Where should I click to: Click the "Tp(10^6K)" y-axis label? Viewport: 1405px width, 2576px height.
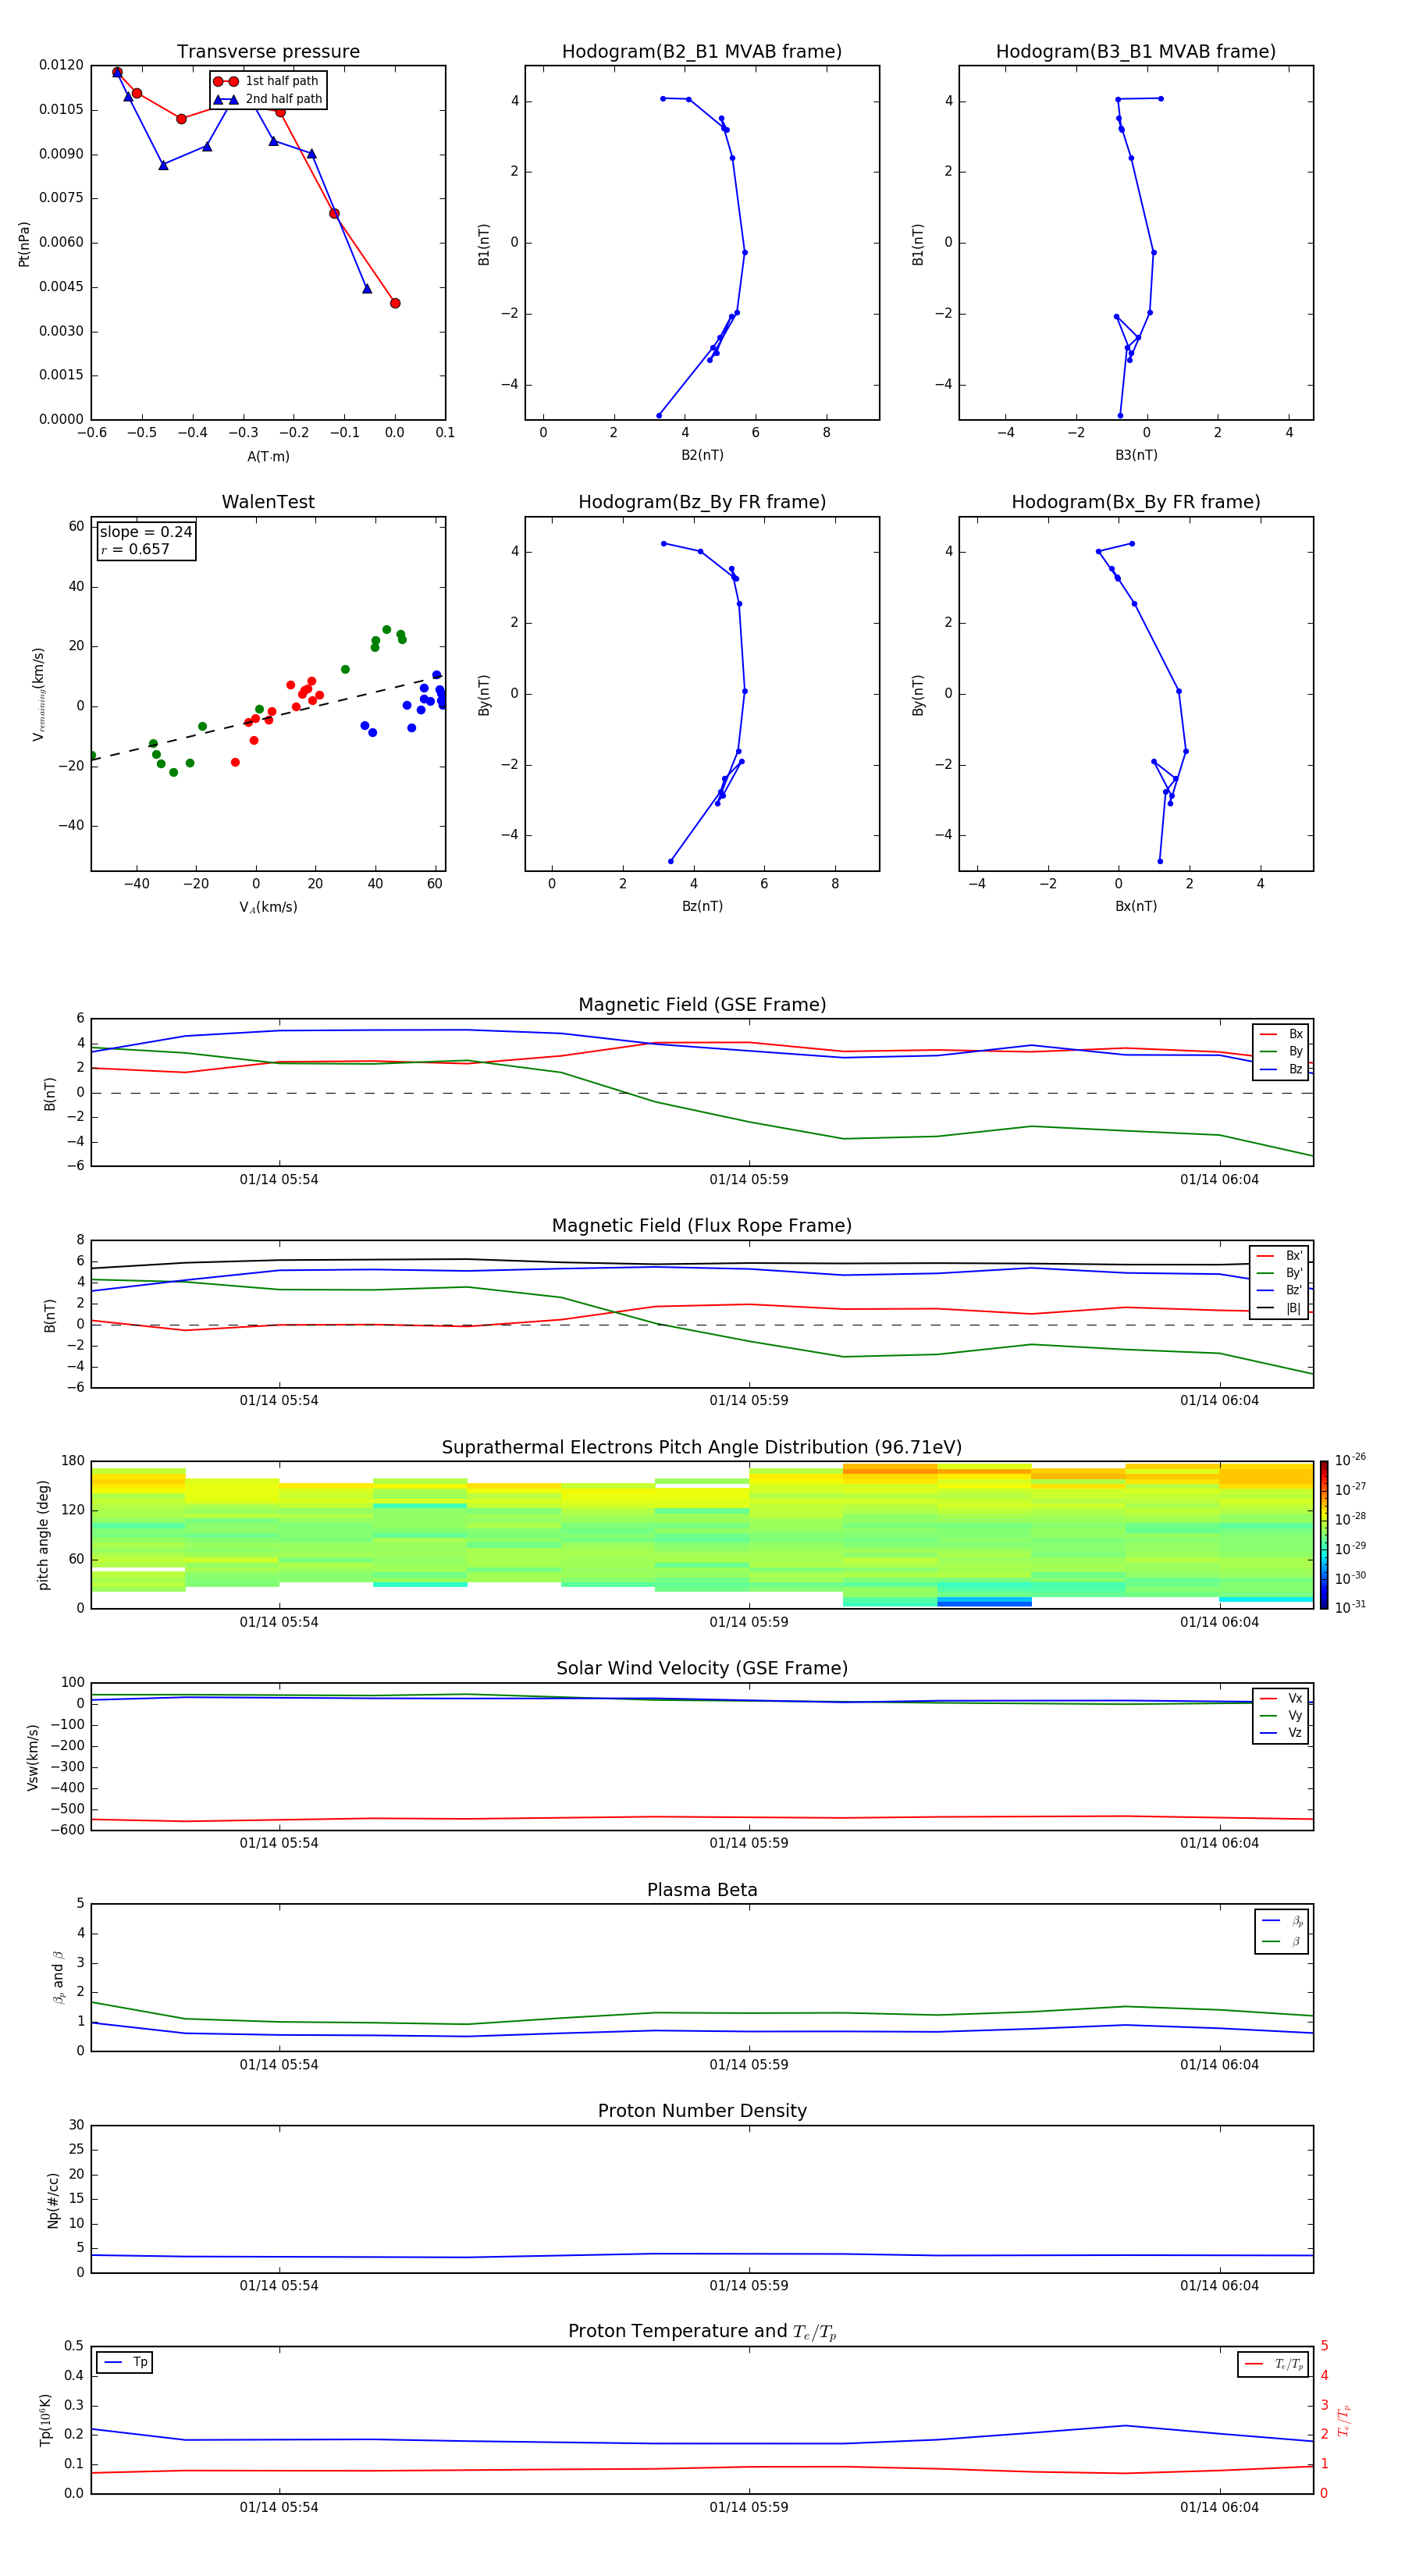[x=45, y=2420]
